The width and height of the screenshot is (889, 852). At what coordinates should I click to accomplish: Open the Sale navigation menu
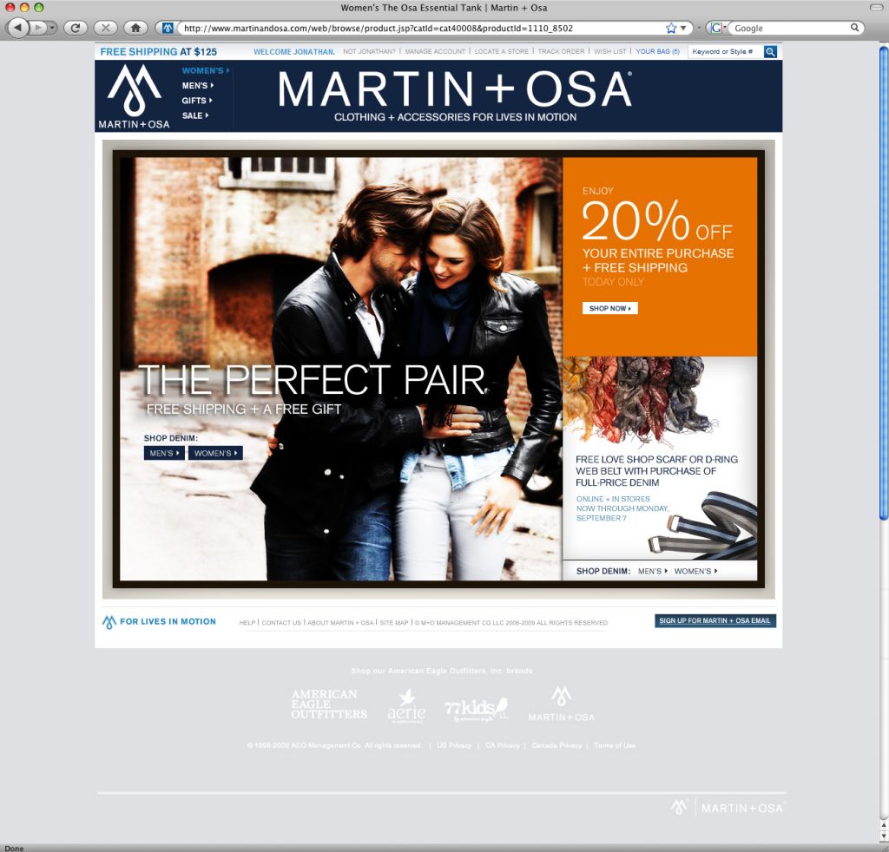(x=195, y=115)
